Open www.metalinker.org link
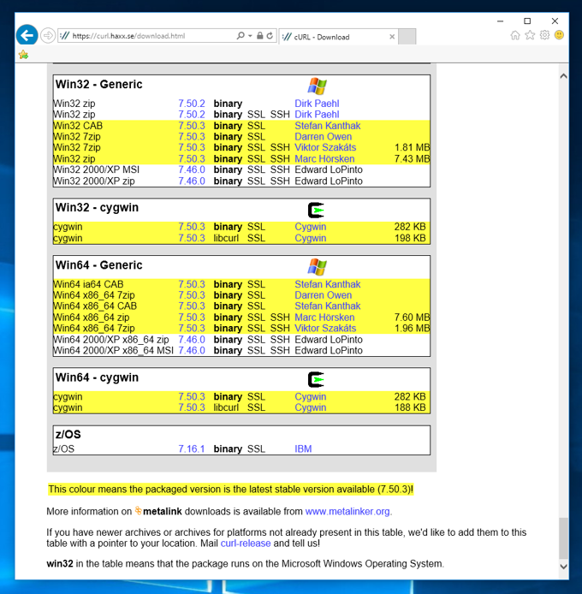 click(347, 512)
